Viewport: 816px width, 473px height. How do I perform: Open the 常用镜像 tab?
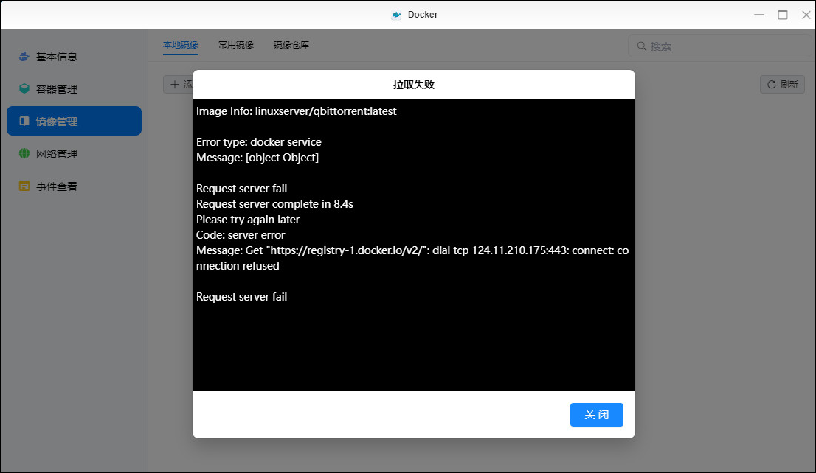click(x=236, y=45)
